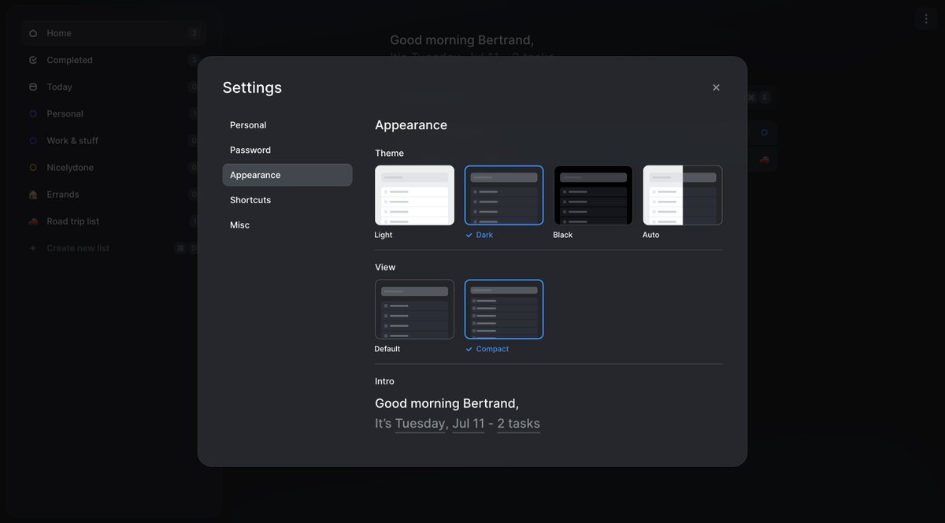This screenshot has height=523, width=945.
Task: Switch to the Shortcuts settings tab
Action: [250, 200]
